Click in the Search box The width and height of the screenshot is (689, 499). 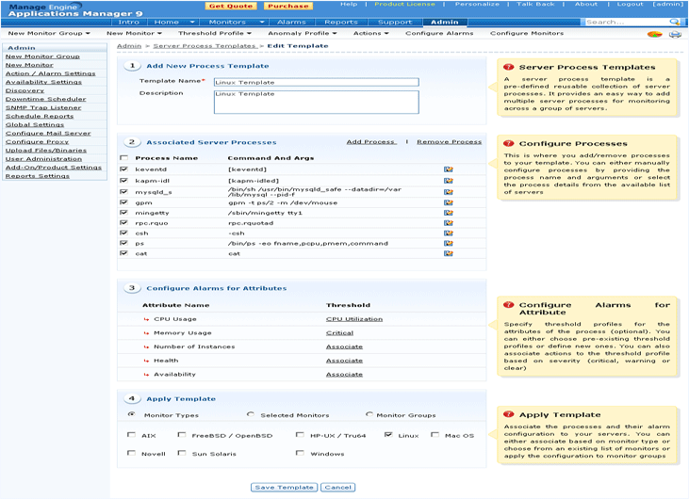coord(627,22)
